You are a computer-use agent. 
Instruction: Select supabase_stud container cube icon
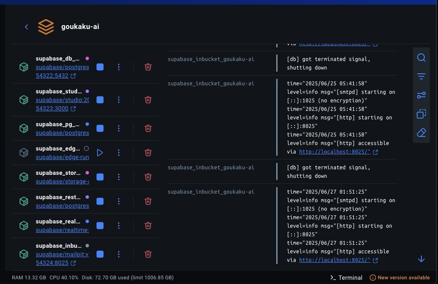24,100
